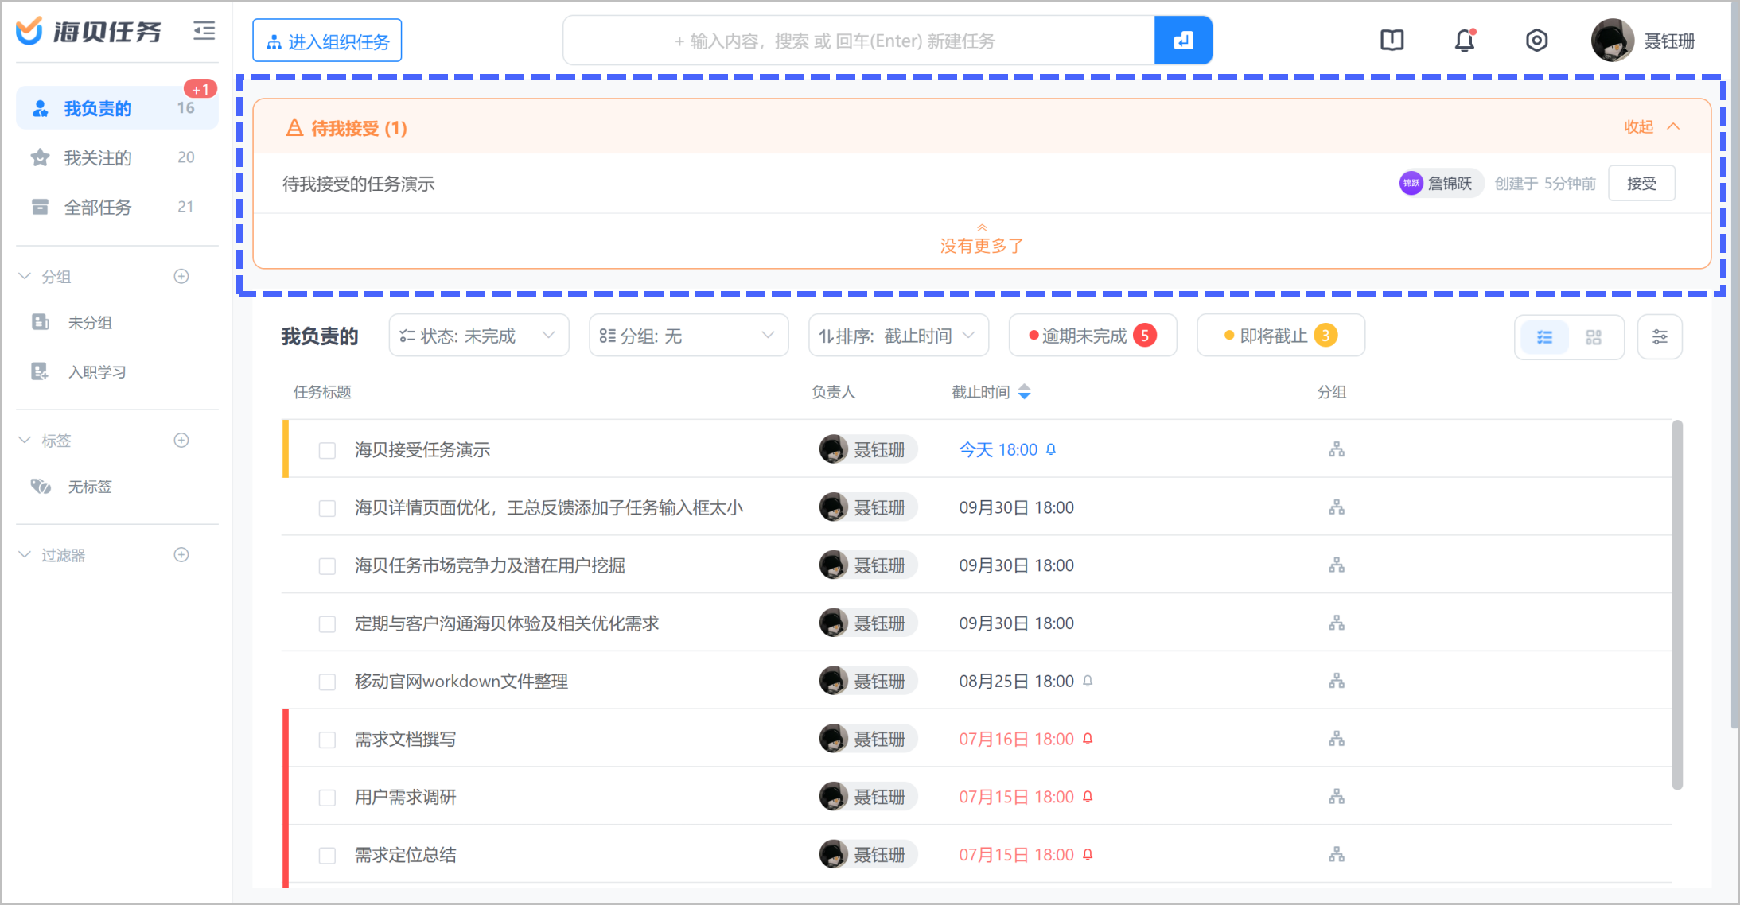Open the 状态: 未完成 dropdown
This screenshot has width=1740, height=905.
tap(479, 336)
